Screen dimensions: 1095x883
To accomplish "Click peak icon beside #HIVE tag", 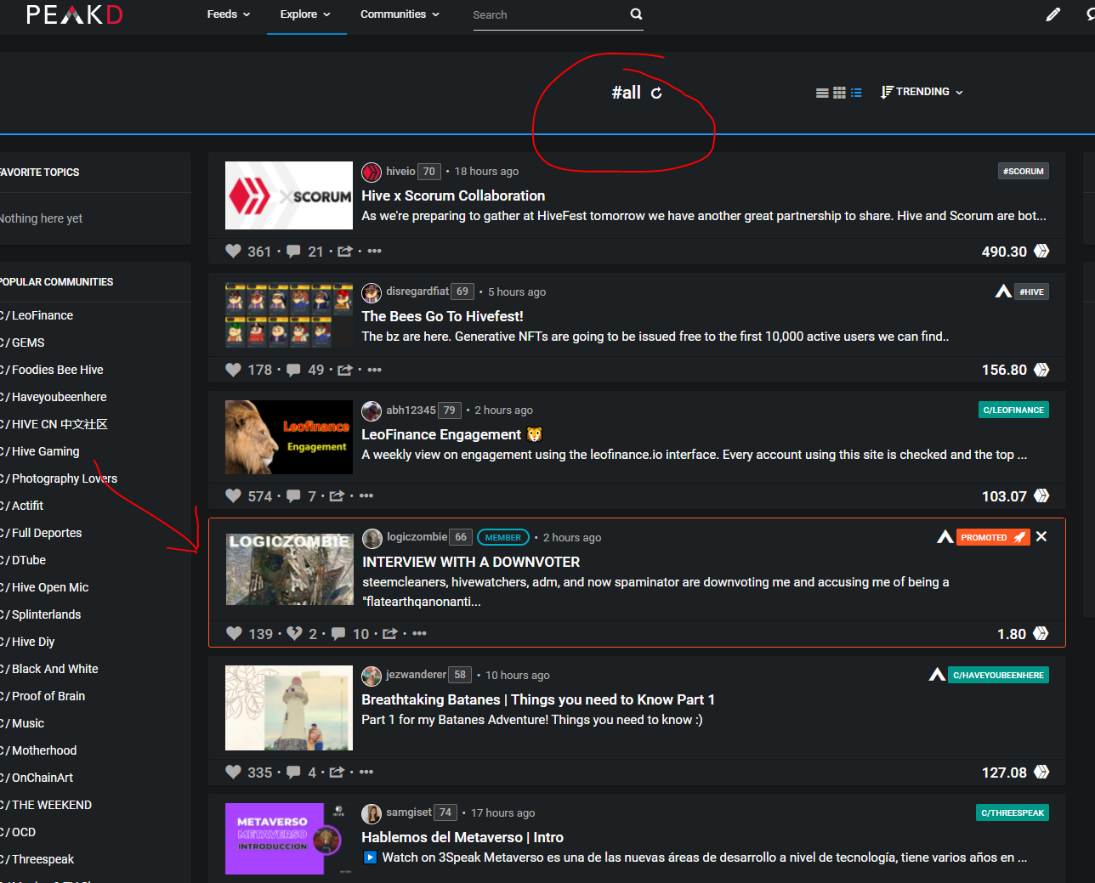I will (x=1003, y=292).
